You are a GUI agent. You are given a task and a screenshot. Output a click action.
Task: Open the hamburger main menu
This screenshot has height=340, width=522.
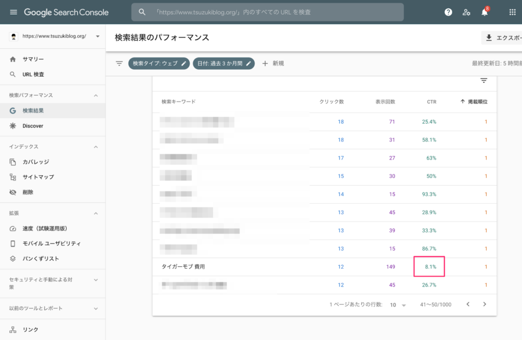pyautogui.click(x=13, y=12)
